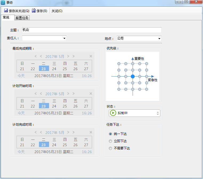Viewport: 203px width, 179px height.
Task: Choose the 不需要下达 radio option
Action: 110,148
